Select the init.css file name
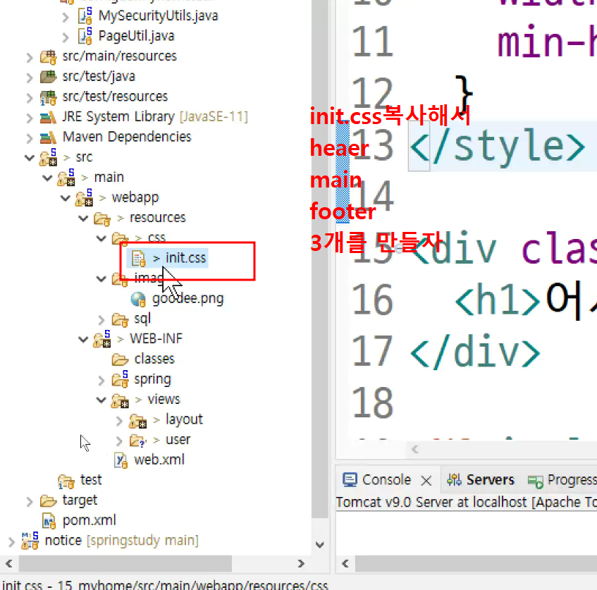597x590 pixels. point(185,258)
